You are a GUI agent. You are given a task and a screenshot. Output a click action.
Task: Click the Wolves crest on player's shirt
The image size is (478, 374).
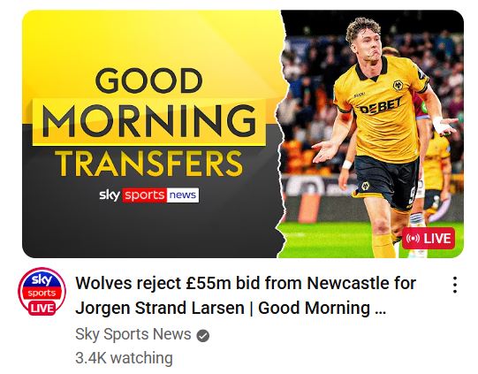coord(397,85)
